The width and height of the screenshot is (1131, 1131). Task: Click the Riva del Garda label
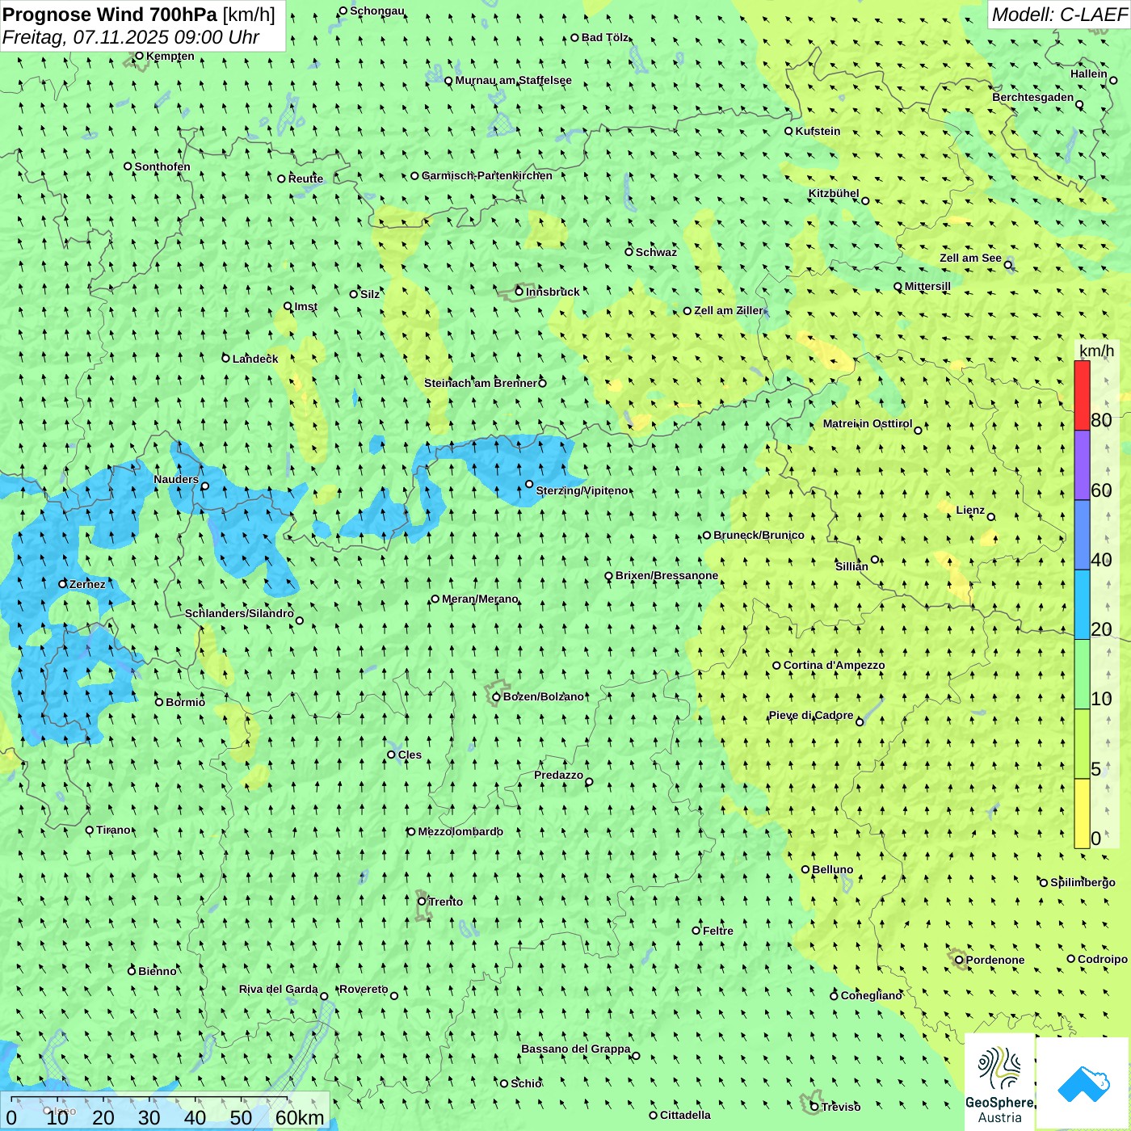point(278,989)
